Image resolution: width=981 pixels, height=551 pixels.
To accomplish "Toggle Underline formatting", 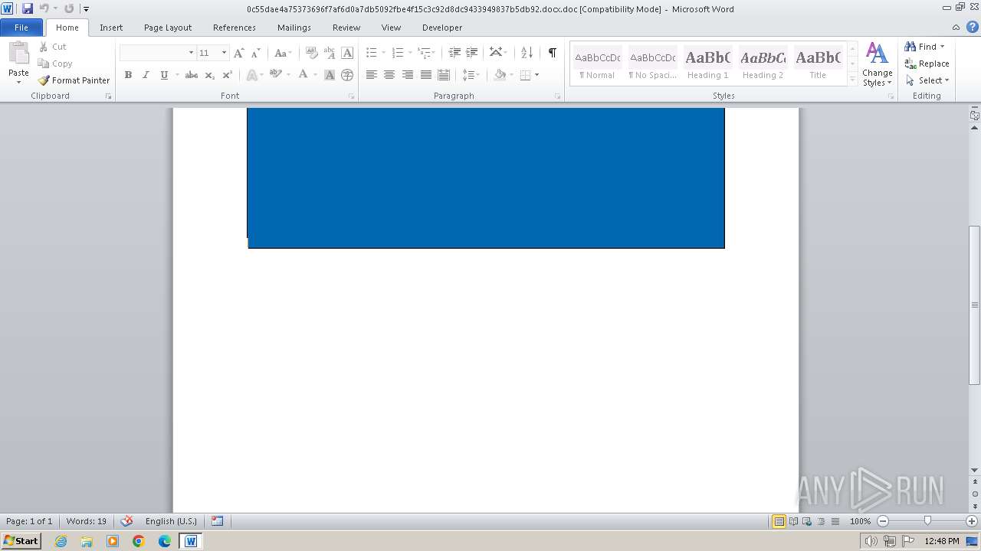I will pos(164,75).
